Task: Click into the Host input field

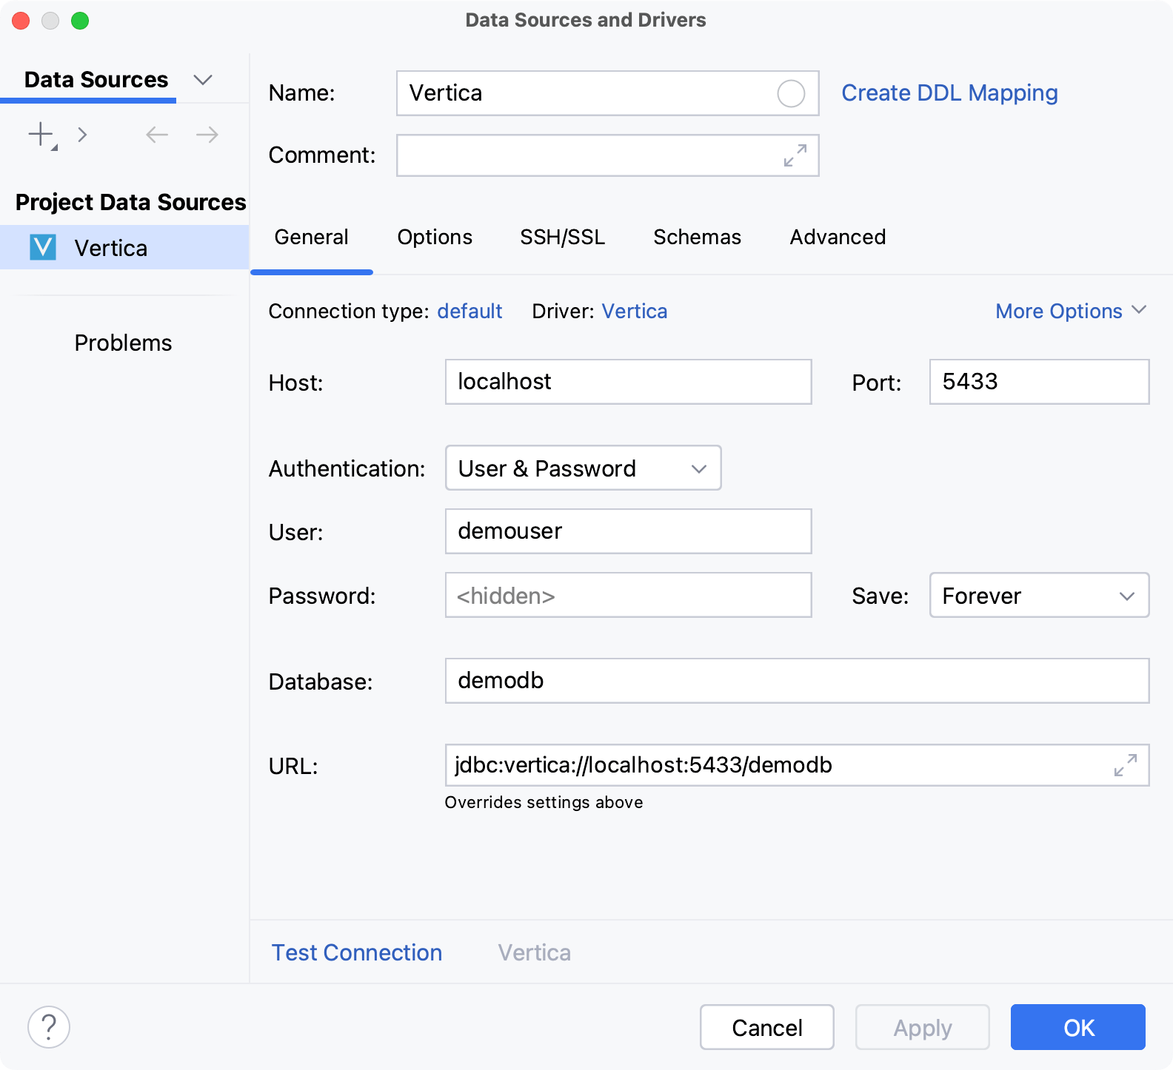Action: tap(628, 382)
